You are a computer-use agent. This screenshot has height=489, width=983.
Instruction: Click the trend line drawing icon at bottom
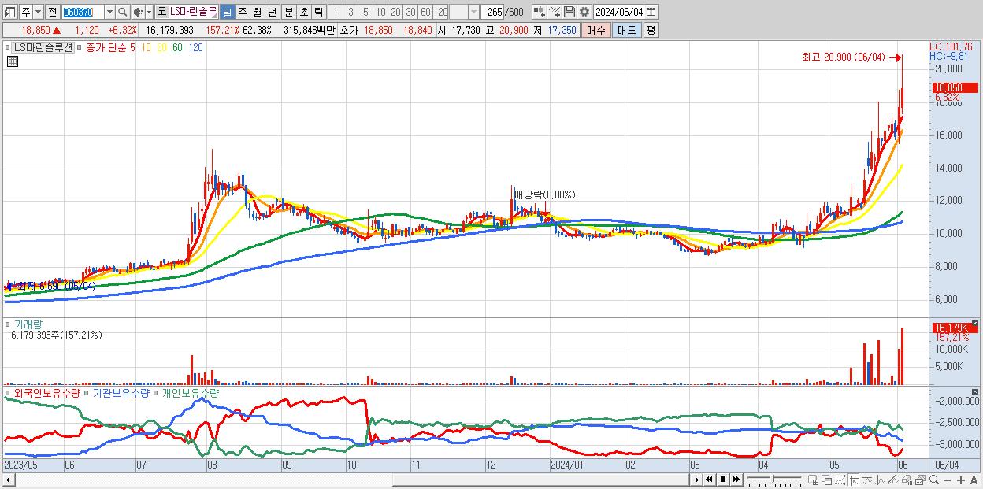tap(867, 480)
